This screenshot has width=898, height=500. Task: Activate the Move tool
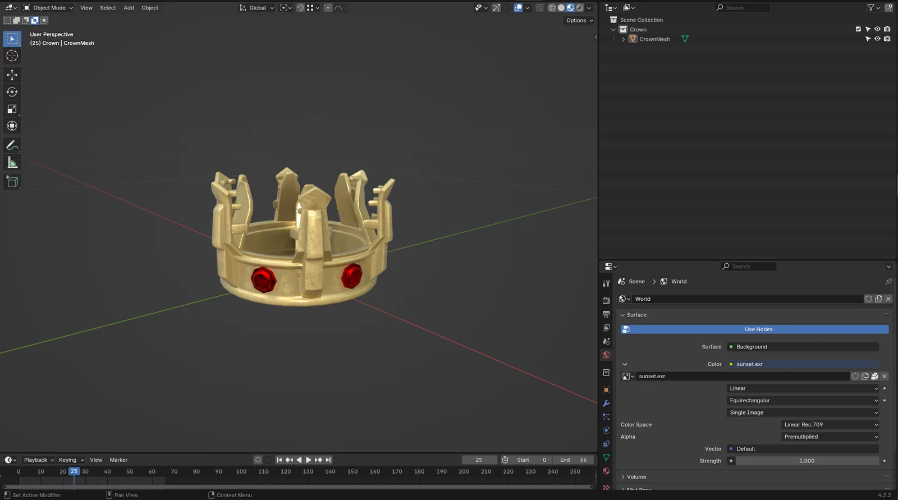pos(12,75)
